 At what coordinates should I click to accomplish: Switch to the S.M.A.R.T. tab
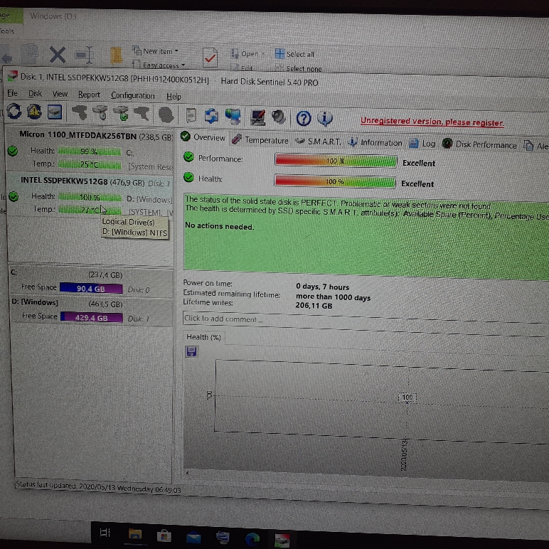point(318,141)
